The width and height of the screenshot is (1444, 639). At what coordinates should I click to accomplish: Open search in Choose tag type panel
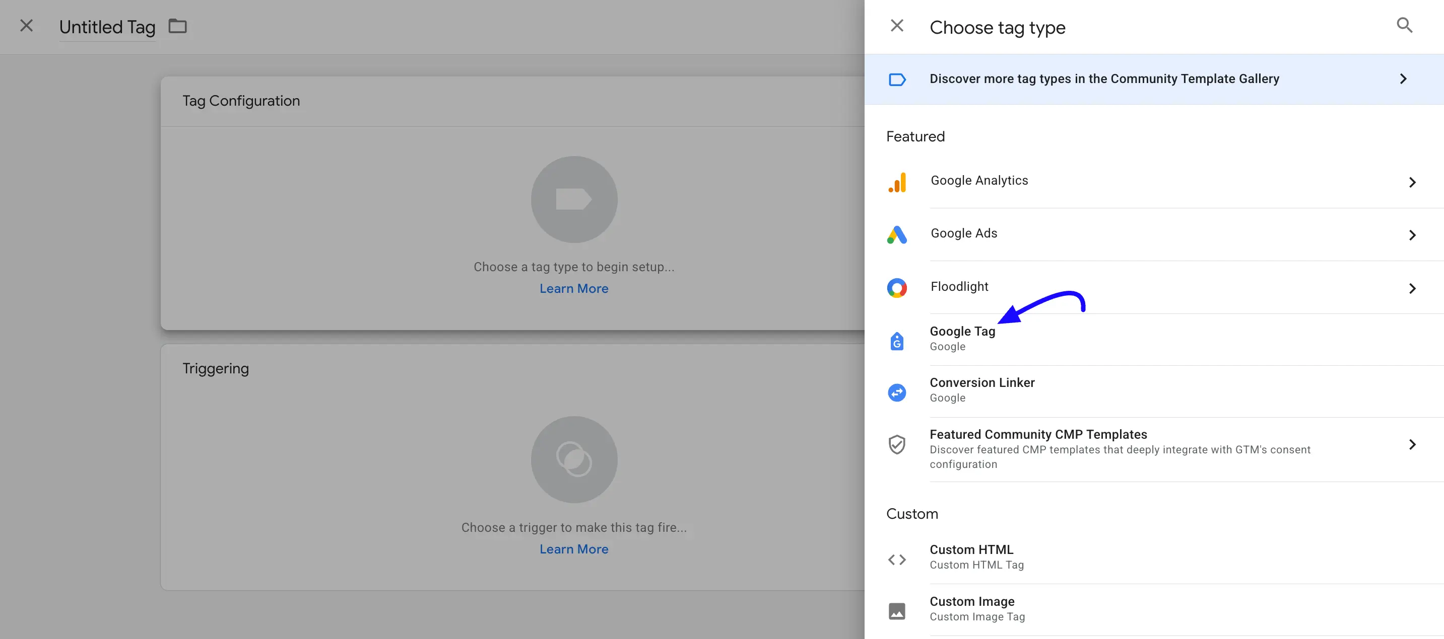[1404, 25]
